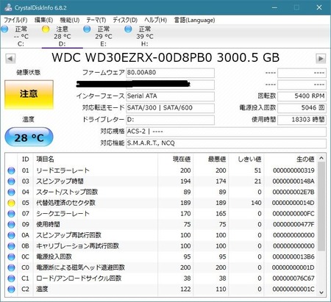Screen dimensions: 331x302
Task: Click the しきい値 column header
Action: (246, 159)
